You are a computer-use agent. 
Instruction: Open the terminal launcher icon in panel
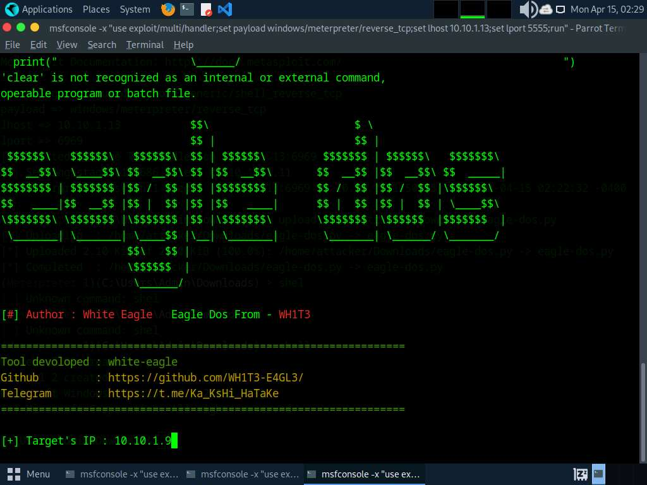(x=186, y=9)
